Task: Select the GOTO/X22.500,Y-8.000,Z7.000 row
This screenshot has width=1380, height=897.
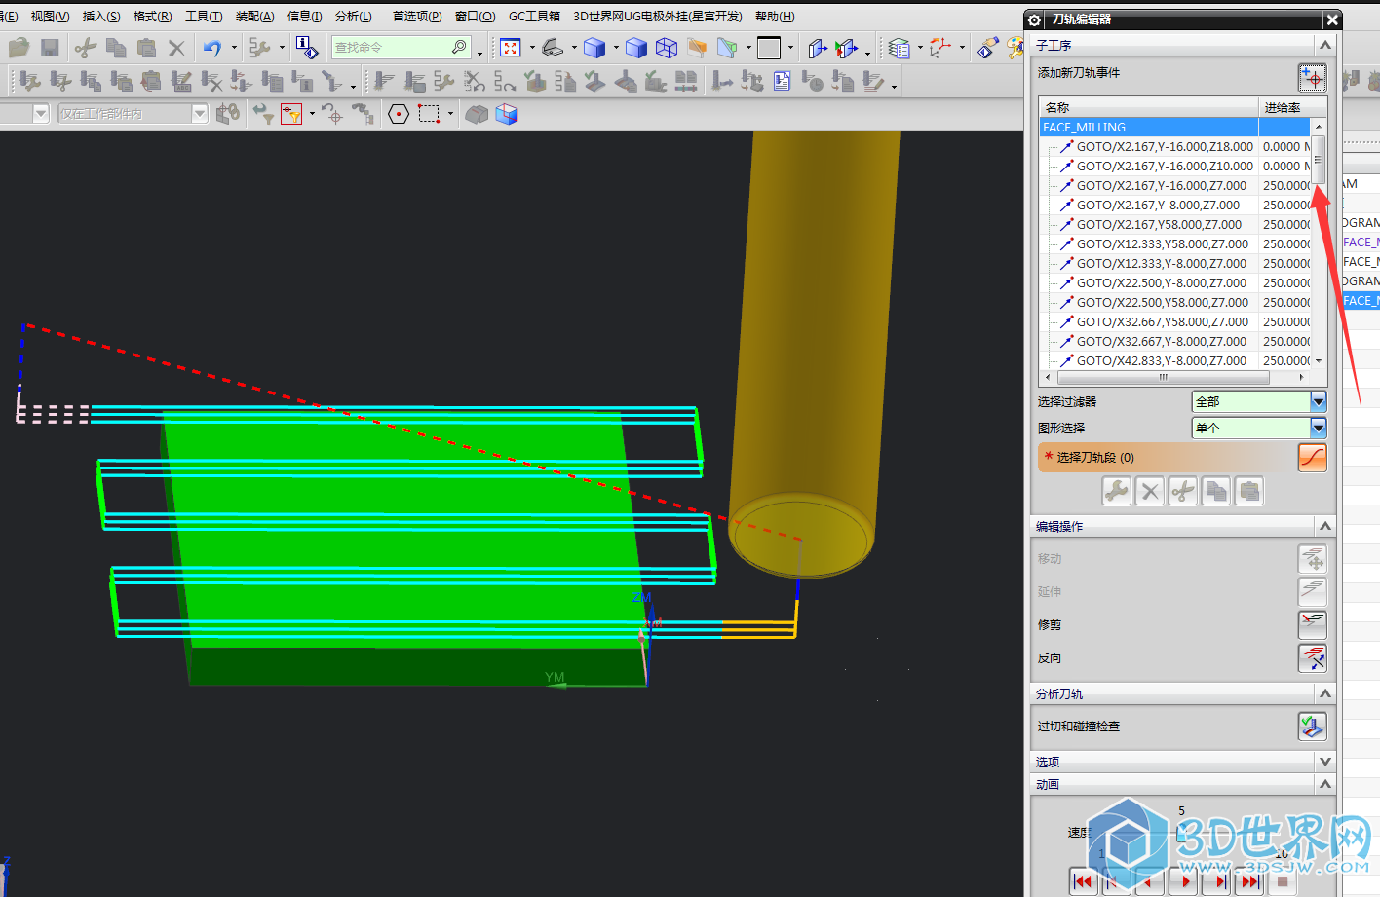Action: pos(1175,282)
